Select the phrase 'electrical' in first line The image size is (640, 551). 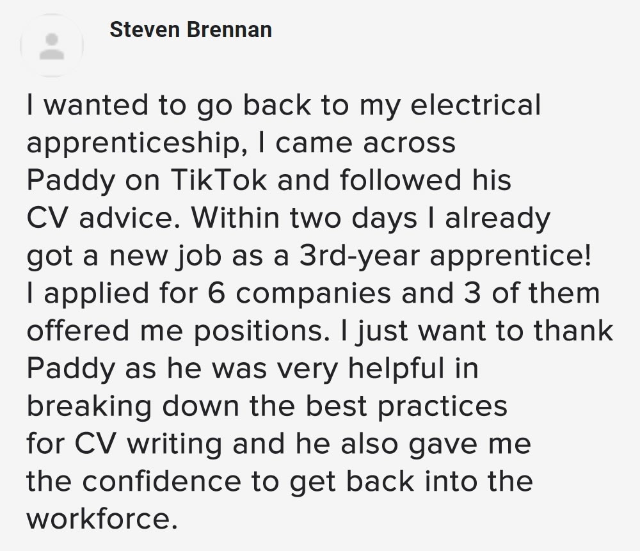pyautogui.click(x=476, y=104)
